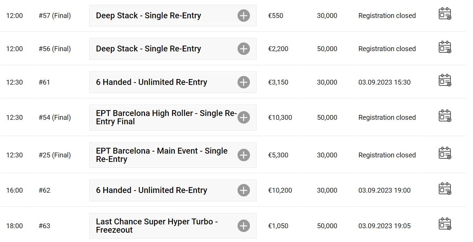Open the EPT Barcelona High Roller title
The width and height of the screenshot is (473, 242).
click(x=166, y=117)
